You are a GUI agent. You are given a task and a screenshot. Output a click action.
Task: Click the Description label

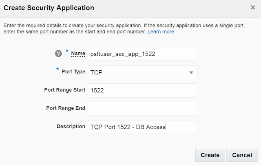point(71,127)
